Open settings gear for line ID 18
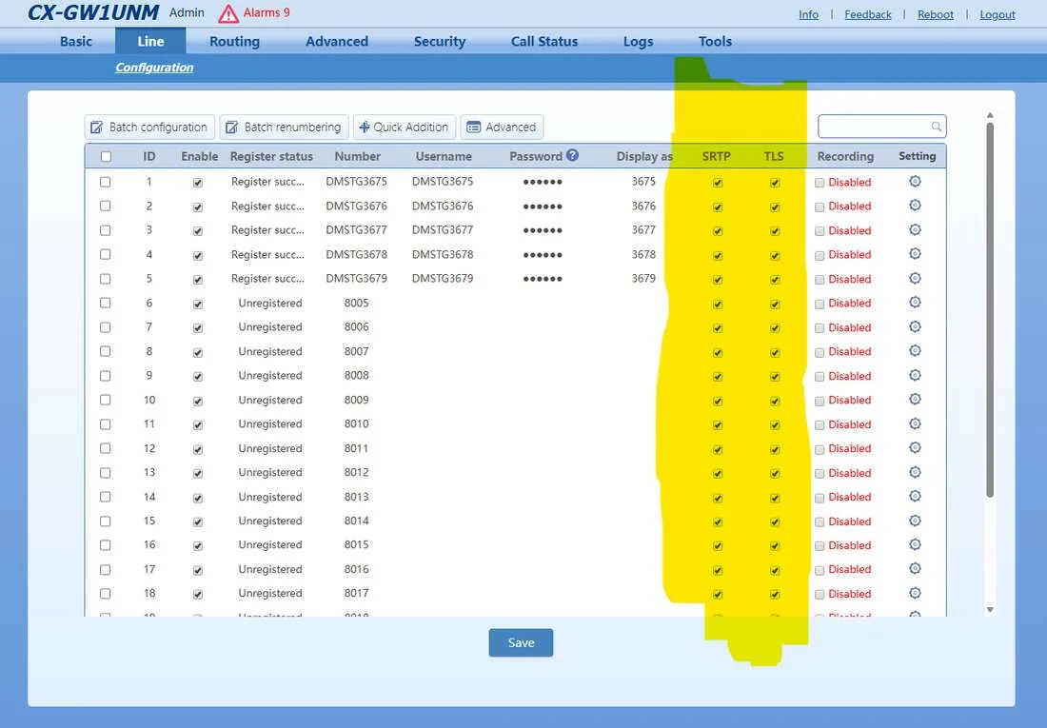The height and width of the screenshot is (728, 1047). coord(915,593)
